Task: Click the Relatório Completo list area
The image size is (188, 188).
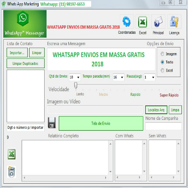Action: click(65, 158)
